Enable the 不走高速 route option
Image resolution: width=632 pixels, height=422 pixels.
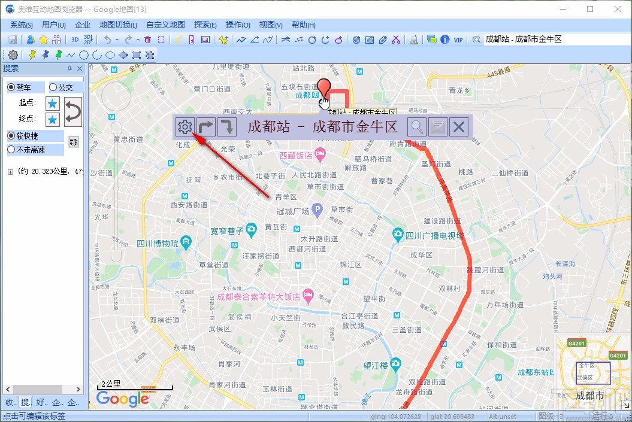pos(11,149)
